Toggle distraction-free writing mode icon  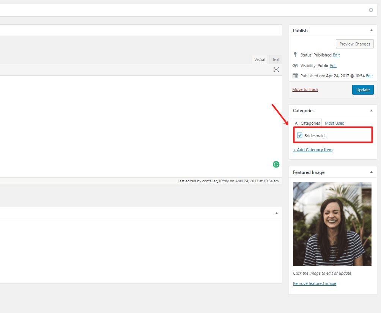(x=276, y=70)
